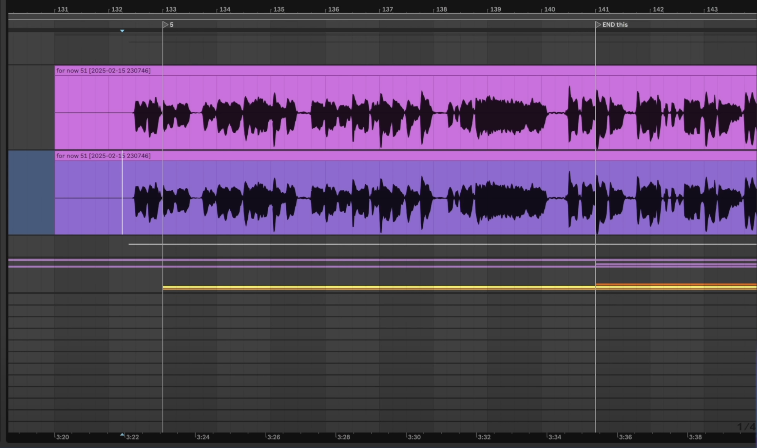Click the grid value indicator showing 1/4

pos(745,426)
